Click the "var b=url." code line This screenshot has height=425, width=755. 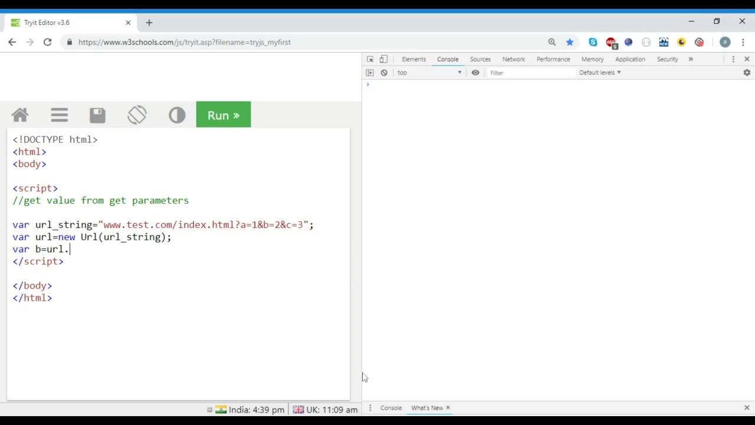41,249
